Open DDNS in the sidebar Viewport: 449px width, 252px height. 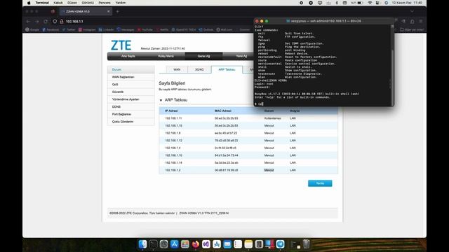coord(131,106)
